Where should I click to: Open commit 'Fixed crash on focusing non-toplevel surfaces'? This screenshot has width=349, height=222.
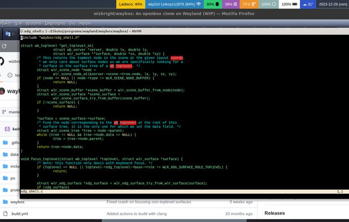[x=149, y=202]
